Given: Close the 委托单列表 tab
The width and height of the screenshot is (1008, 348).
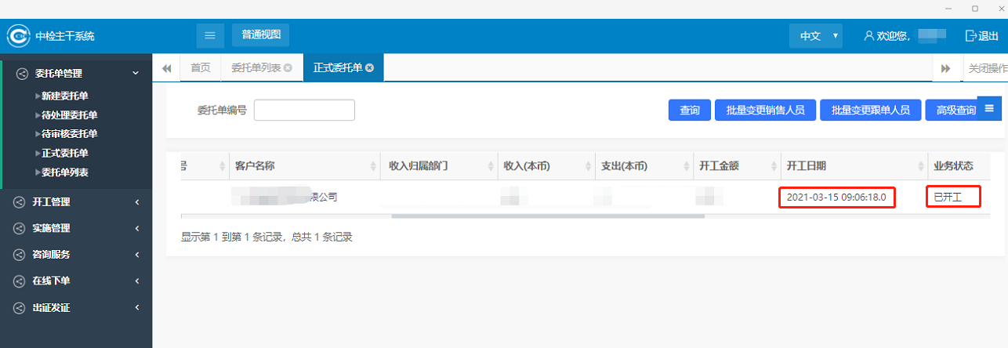Looking at the screenshot, I should pyautogui.click(x=288, y=68).
